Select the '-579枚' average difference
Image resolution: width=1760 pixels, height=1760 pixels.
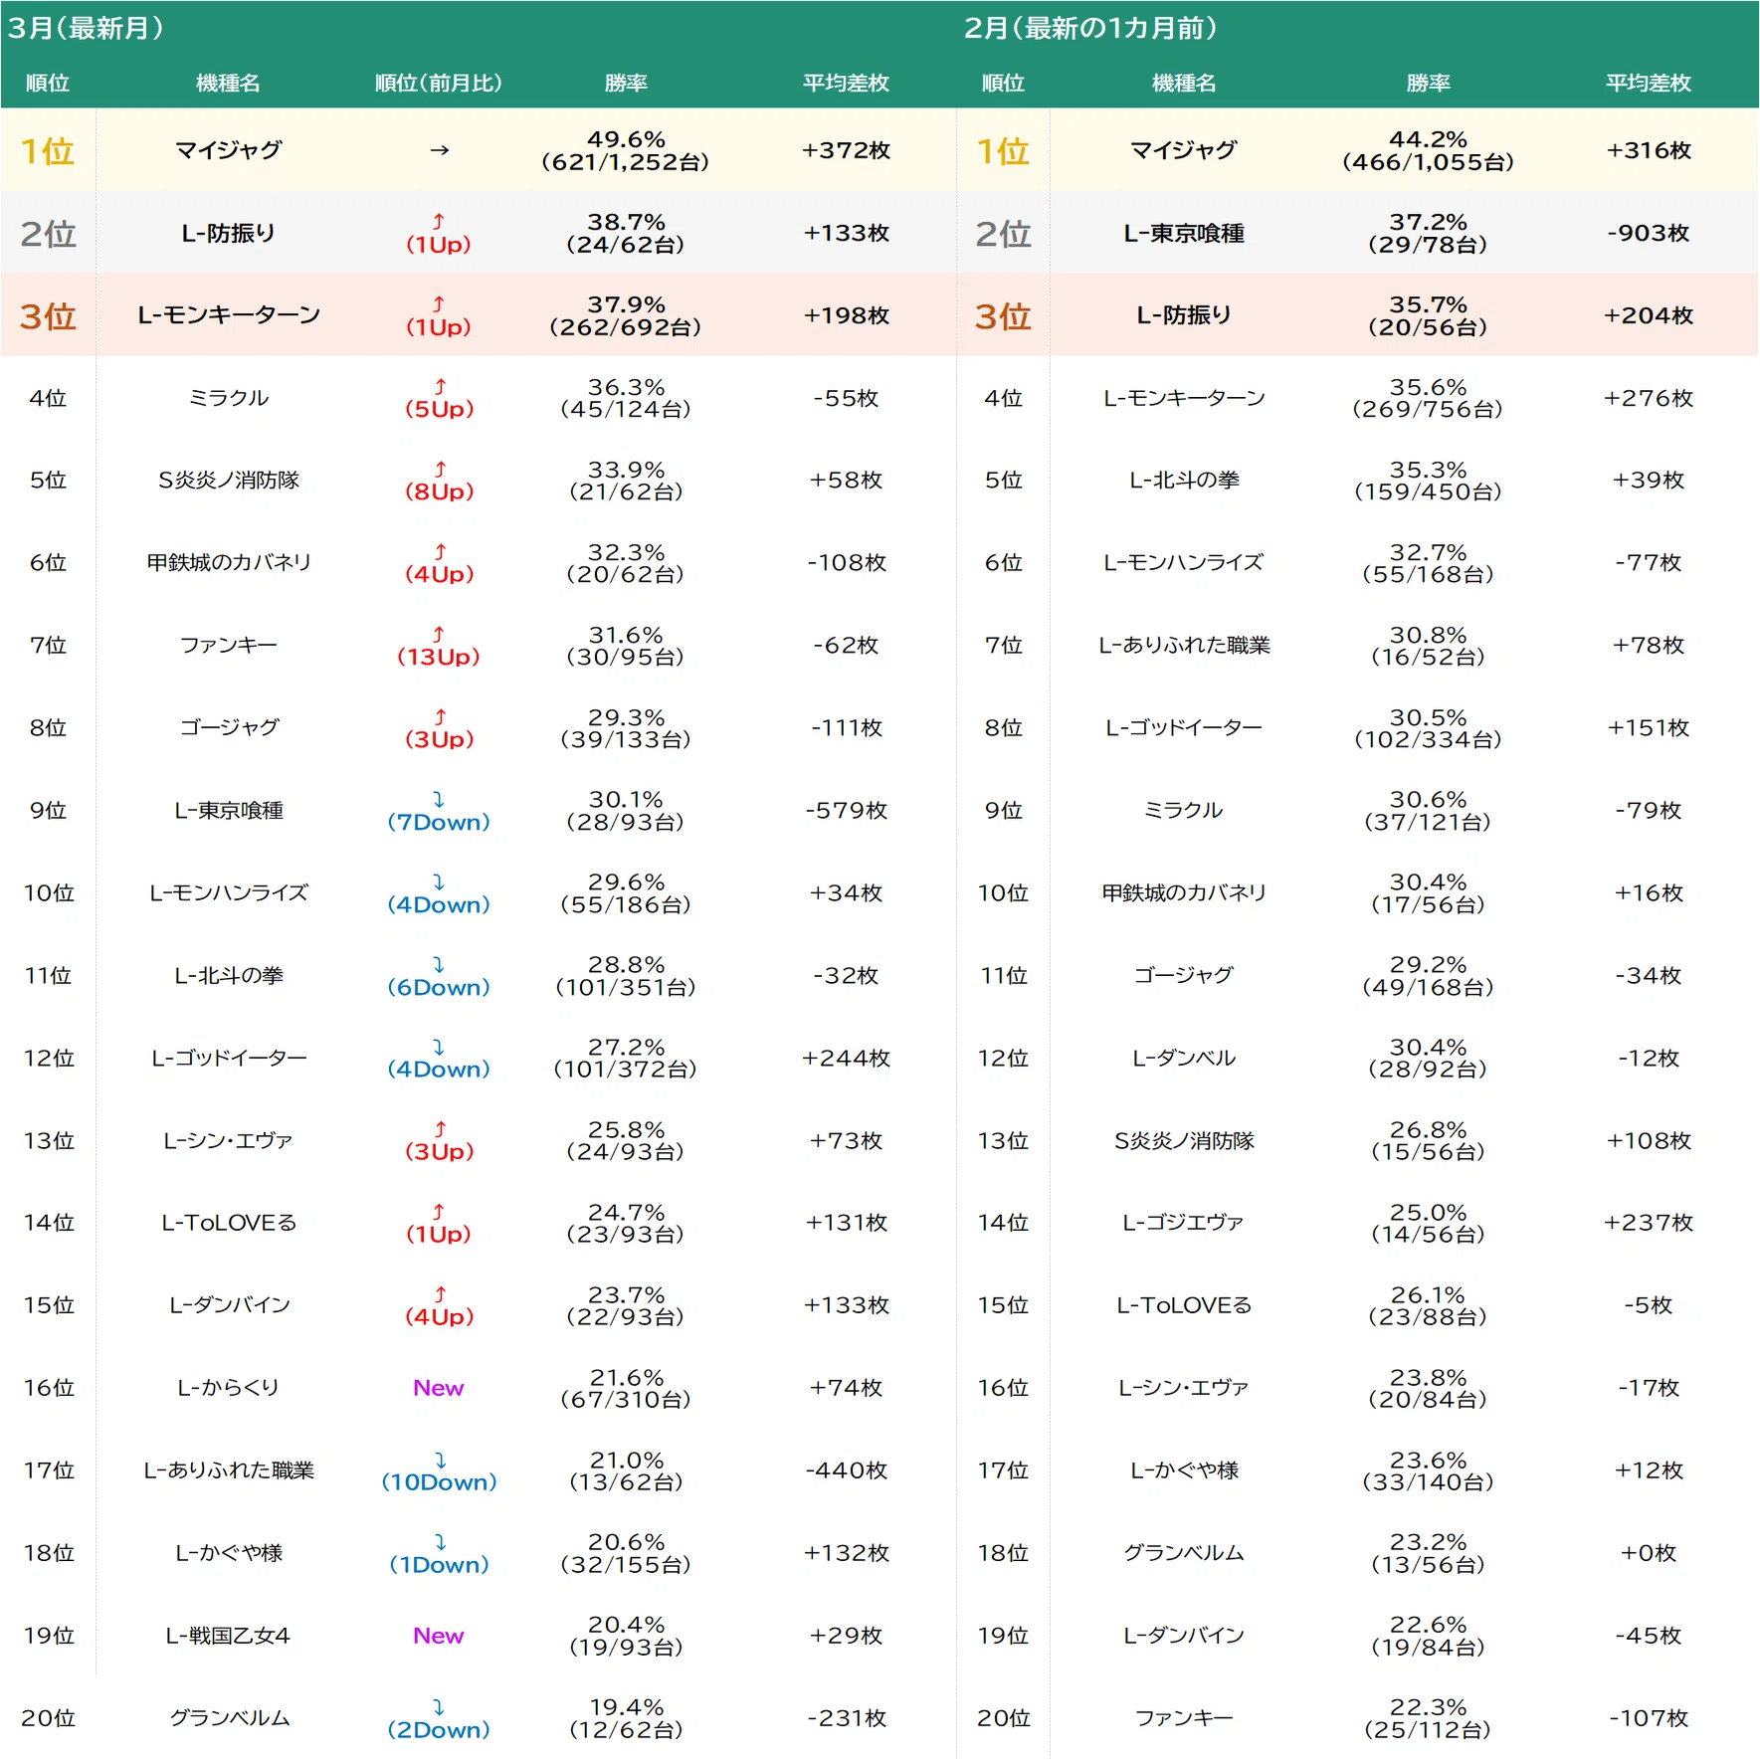pyautogui.click(x=846, y=811)
